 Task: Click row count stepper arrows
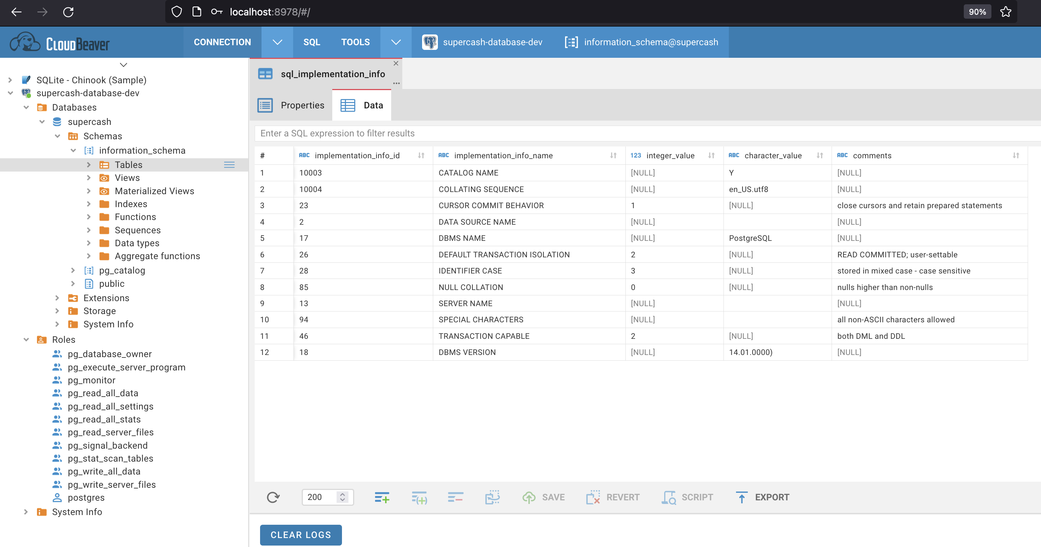[x=342, y=497]
